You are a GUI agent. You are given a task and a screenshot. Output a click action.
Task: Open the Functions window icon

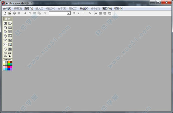click(x=100, y=13)
